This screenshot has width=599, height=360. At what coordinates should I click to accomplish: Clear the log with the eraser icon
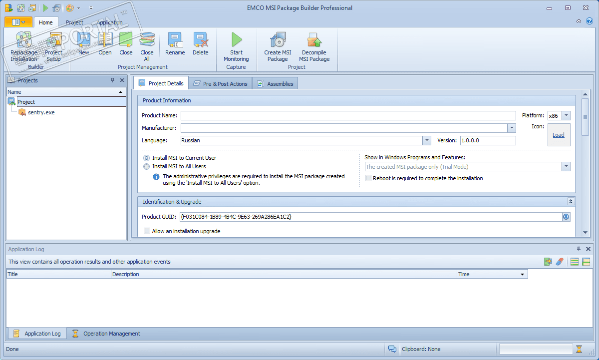(x=560, y=262)
